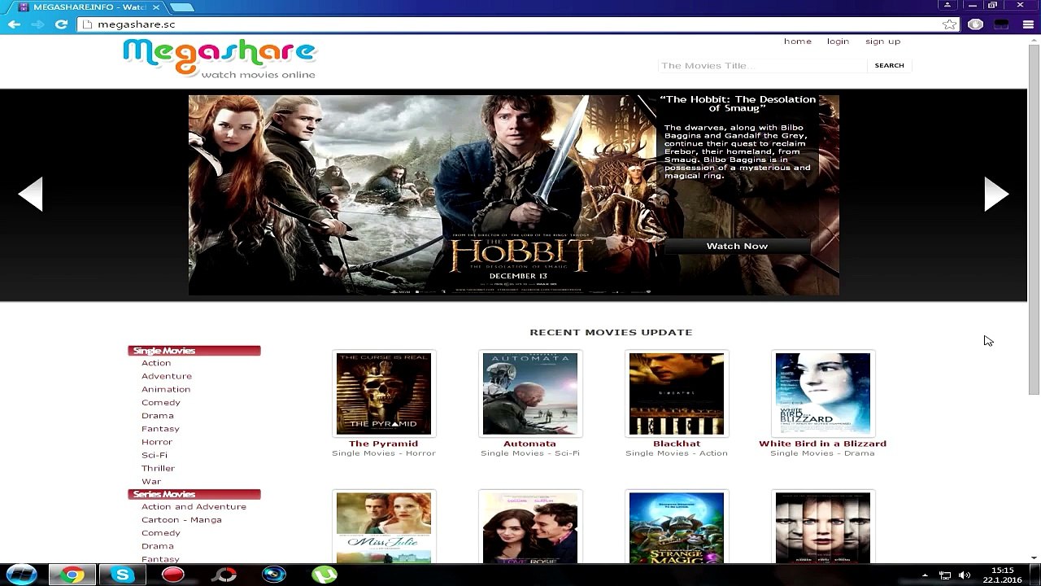
Task: Open the Chrome hamburger menu
Action: click(1028, 24)
